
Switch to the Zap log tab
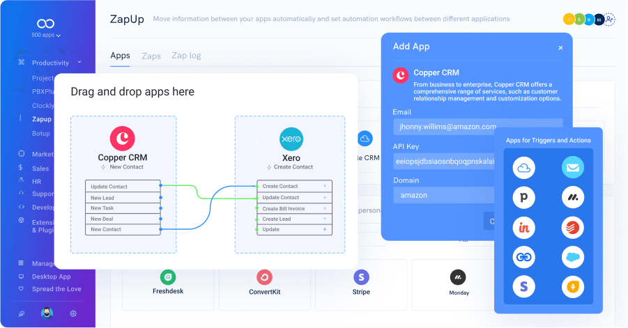pos(186,56)
